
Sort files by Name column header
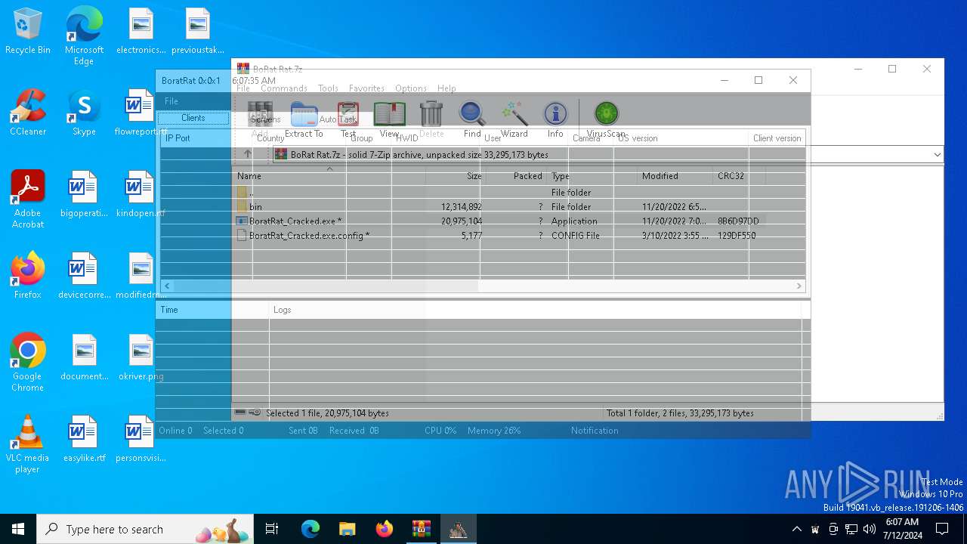tap(329, 176)
